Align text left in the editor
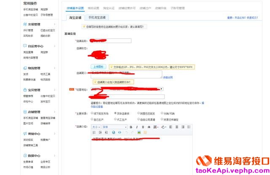The width and height of the screenshot is (270, 175). pyautogui.click(x=170, y=127)
